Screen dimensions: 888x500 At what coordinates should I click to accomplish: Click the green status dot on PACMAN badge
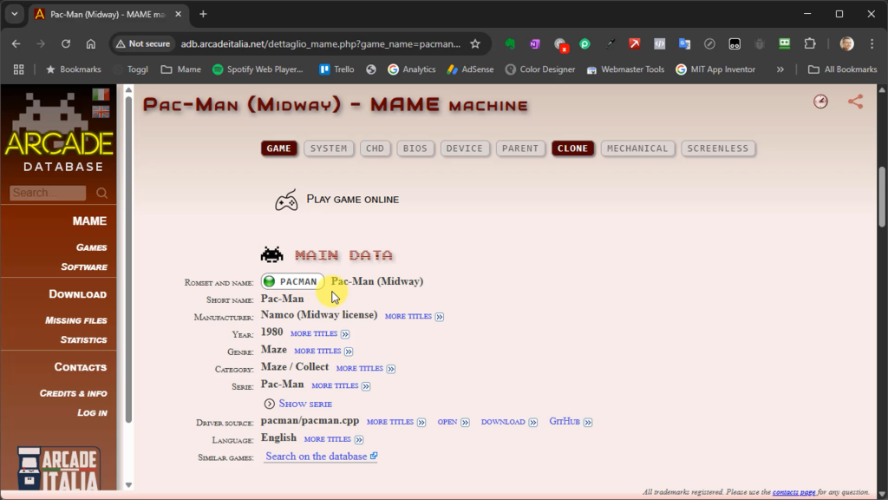[x=270, y=281]
